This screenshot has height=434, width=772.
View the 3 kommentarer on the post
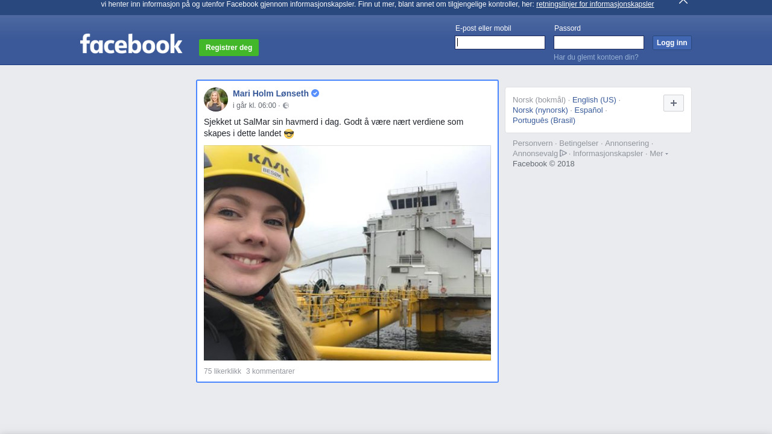pyautogui.click(x=270, y=371)
